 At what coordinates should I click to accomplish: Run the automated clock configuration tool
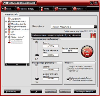(56, 35)
